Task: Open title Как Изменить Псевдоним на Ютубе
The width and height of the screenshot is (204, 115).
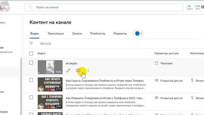Action: click(105, 98)
